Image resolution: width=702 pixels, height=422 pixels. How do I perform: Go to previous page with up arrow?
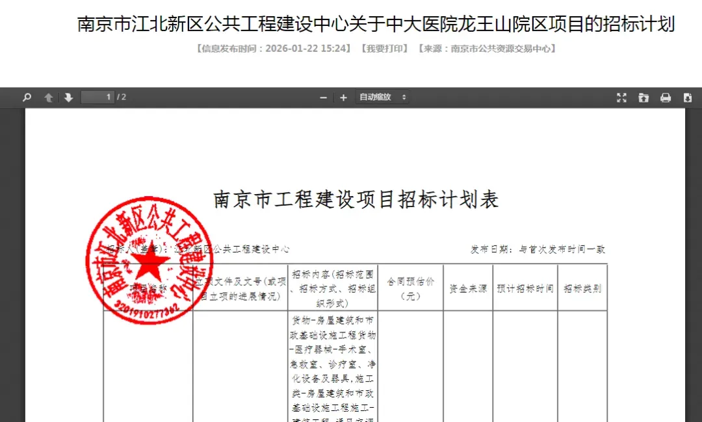tap(48, 97)
